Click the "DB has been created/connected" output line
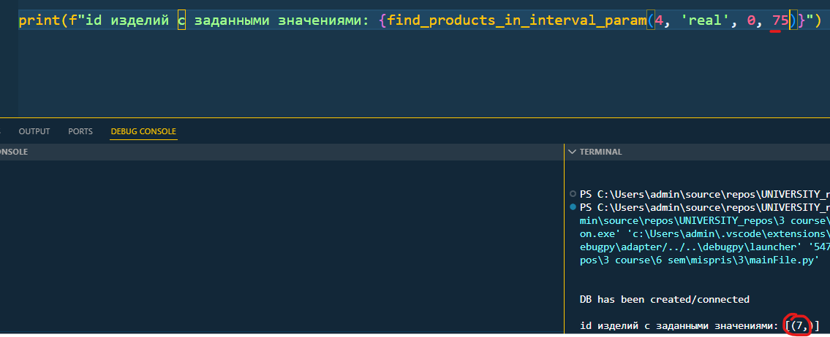The image size is (830, 337). pyautogui.click(x=665, y=300)
